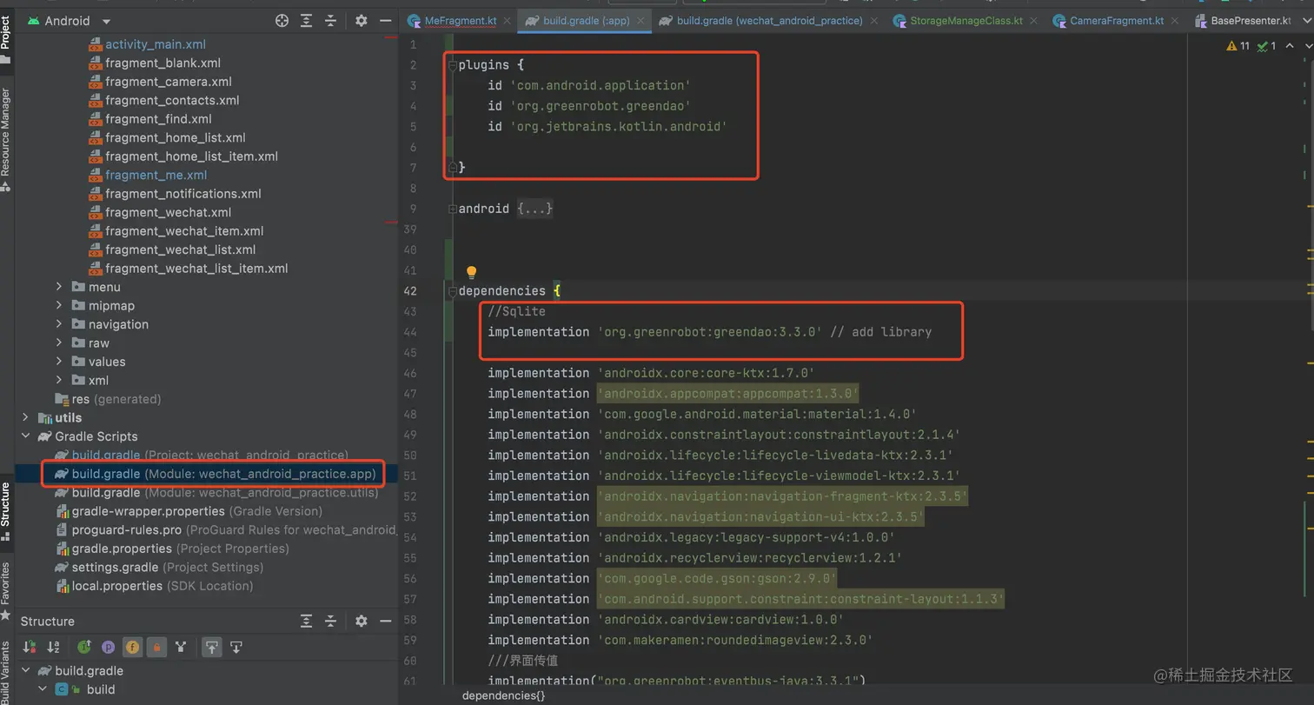Image resolution: width=1314 pixels, height=705 pixels.
Task: Expand the utils module
Action: point(25,417)
